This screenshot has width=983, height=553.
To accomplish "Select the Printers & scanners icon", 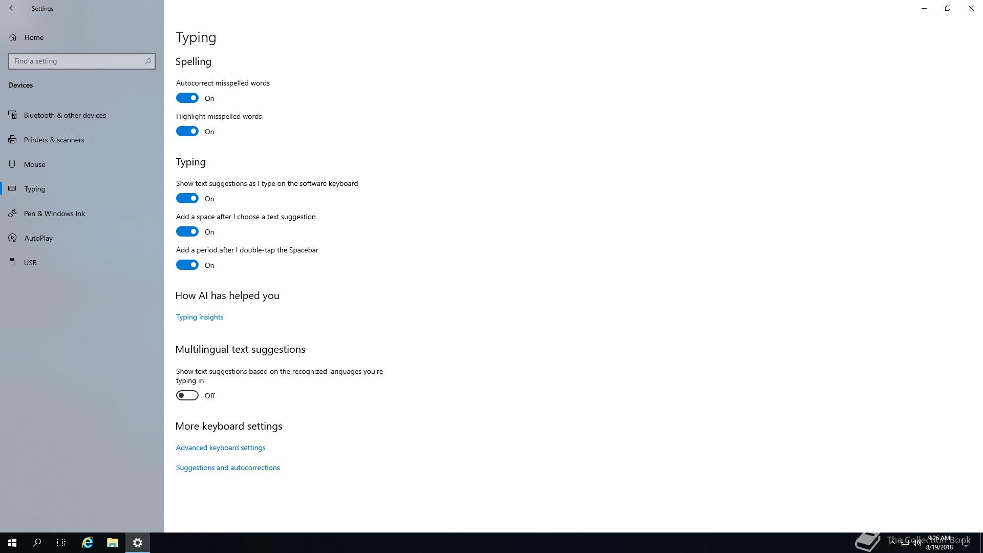I will coord(13,139).
